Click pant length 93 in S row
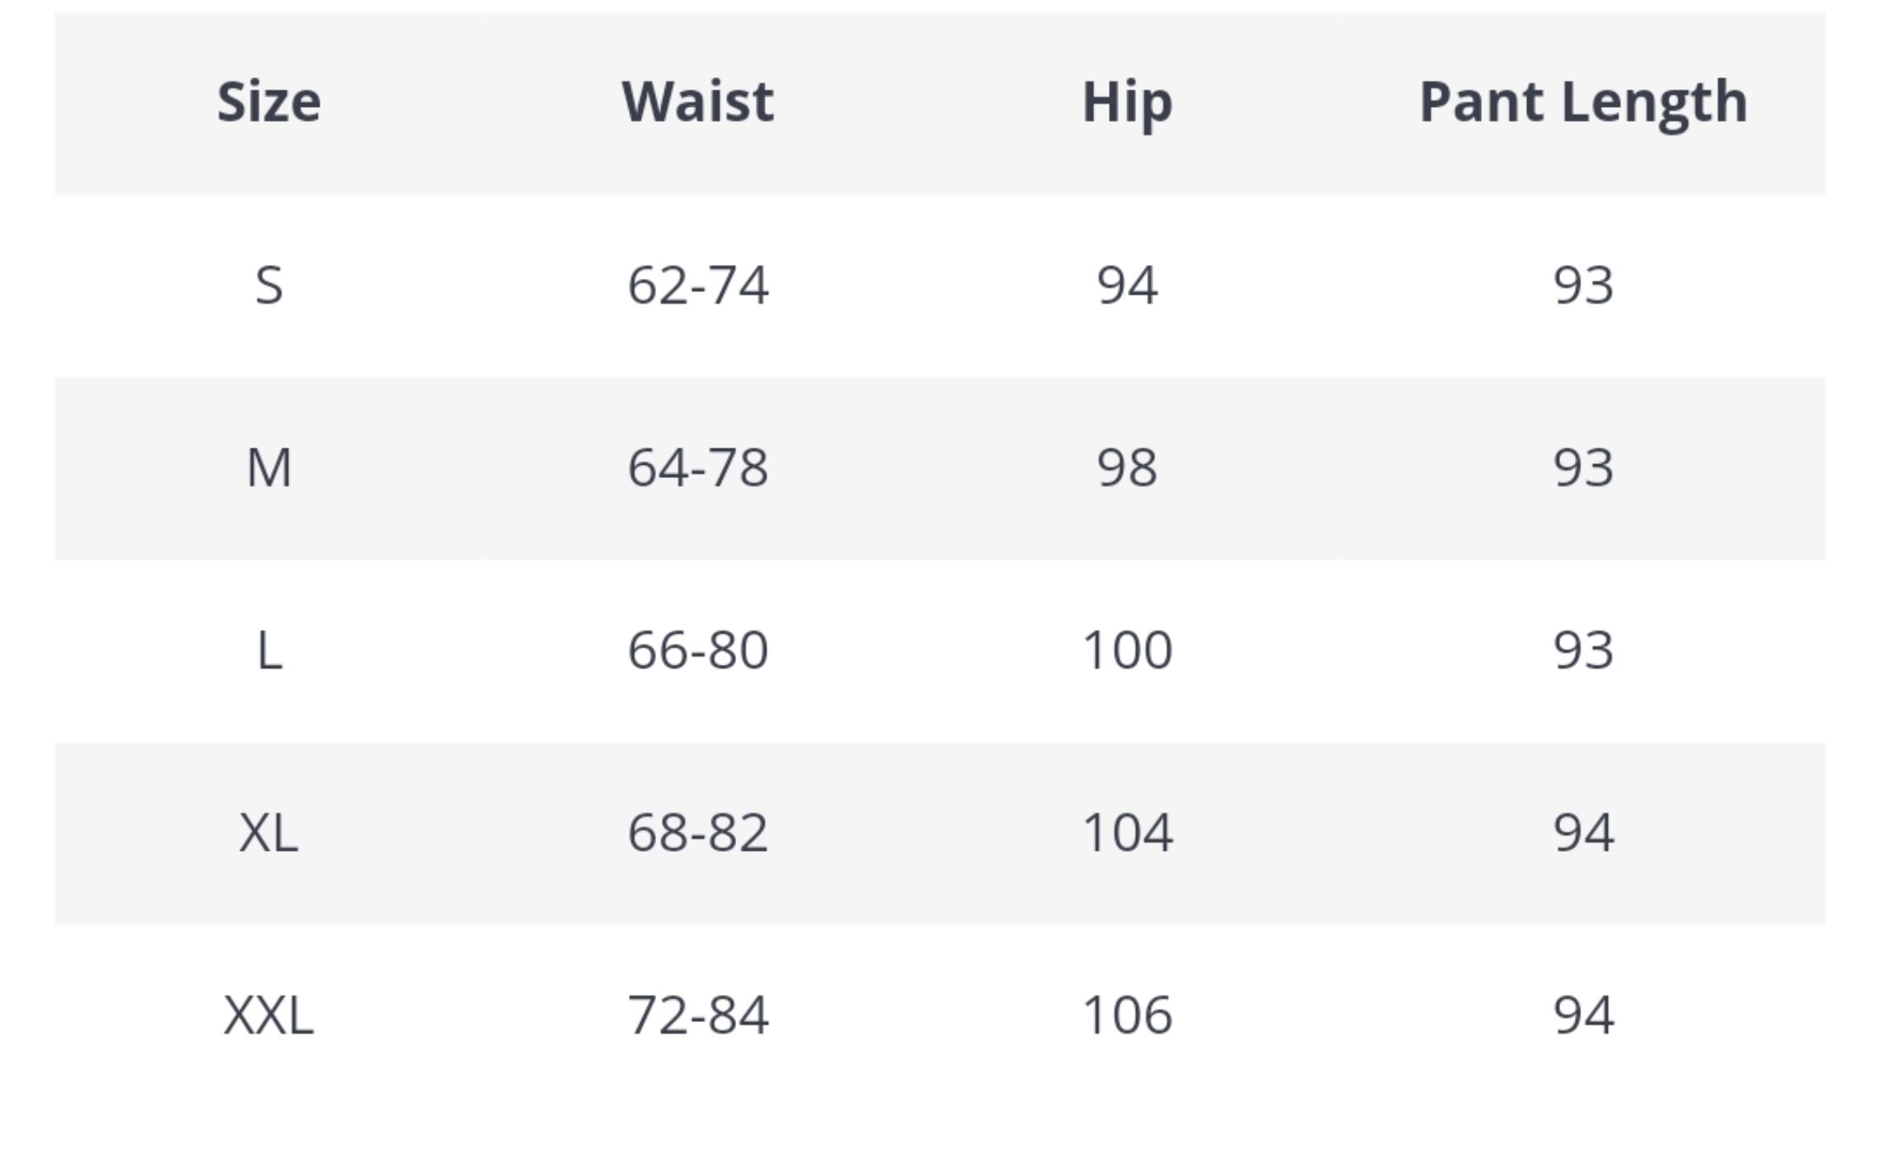The image size is (1877, 1171). 1583,286
